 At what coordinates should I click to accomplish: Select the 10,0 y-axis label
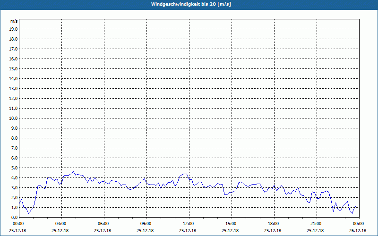coord(14,118)
